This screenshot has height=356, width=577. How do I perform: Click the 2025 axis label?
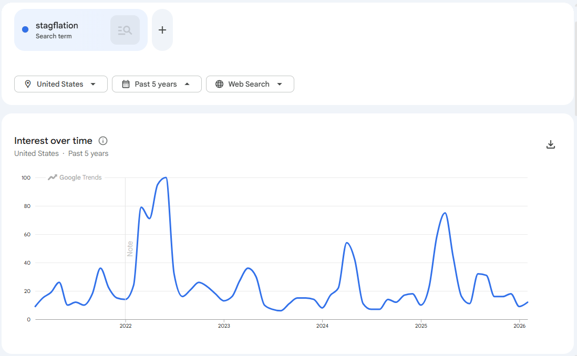click(x=421, y=326)
